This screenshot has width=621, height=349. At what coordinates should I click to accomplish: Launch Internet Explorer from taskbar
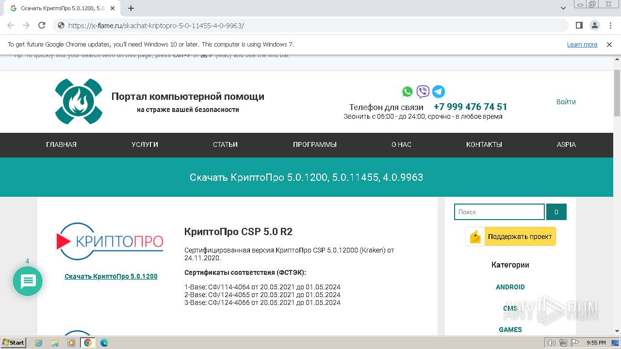point(39,343)
